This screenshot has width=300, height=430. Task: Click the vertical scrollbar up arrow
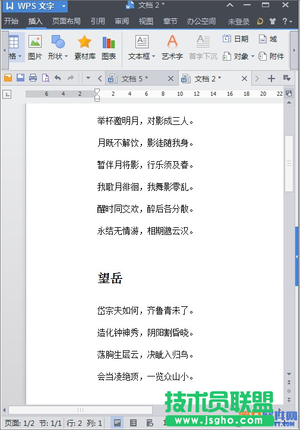click(289, 102)
